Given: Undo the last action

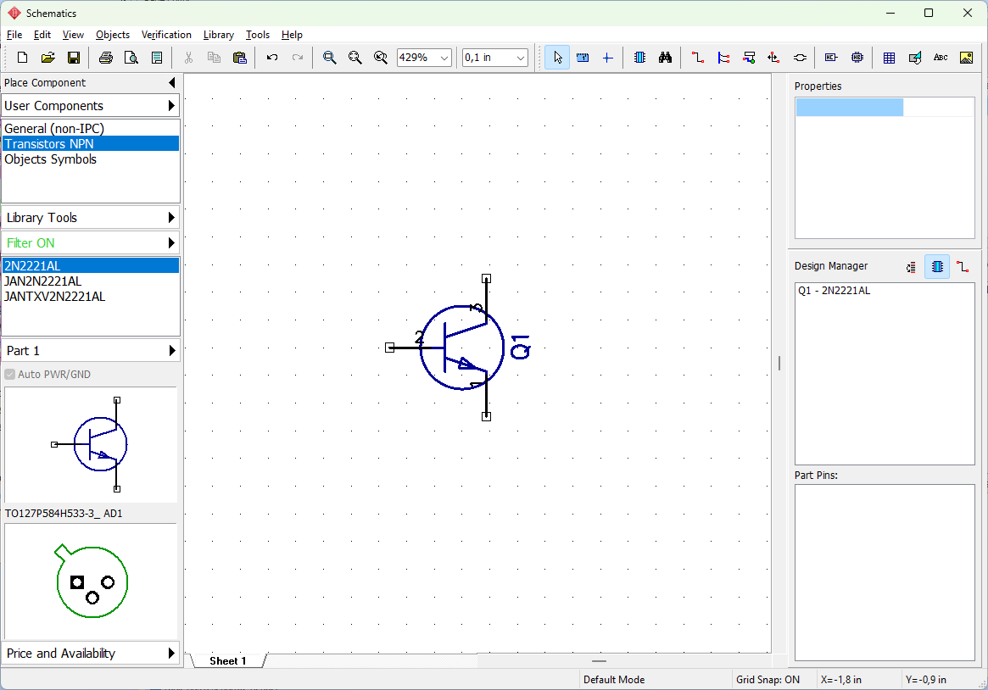Looking at the screenshot, I should (x=272, y=58).
